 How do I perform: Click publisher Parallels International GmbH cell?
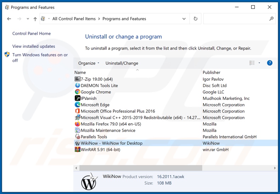click(x=230, y=137)
